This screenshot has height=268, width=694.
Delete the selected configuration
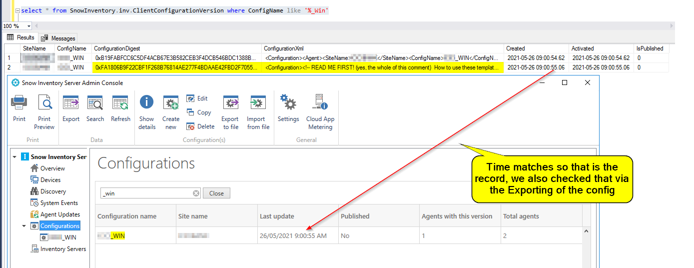tap(201, 126)
